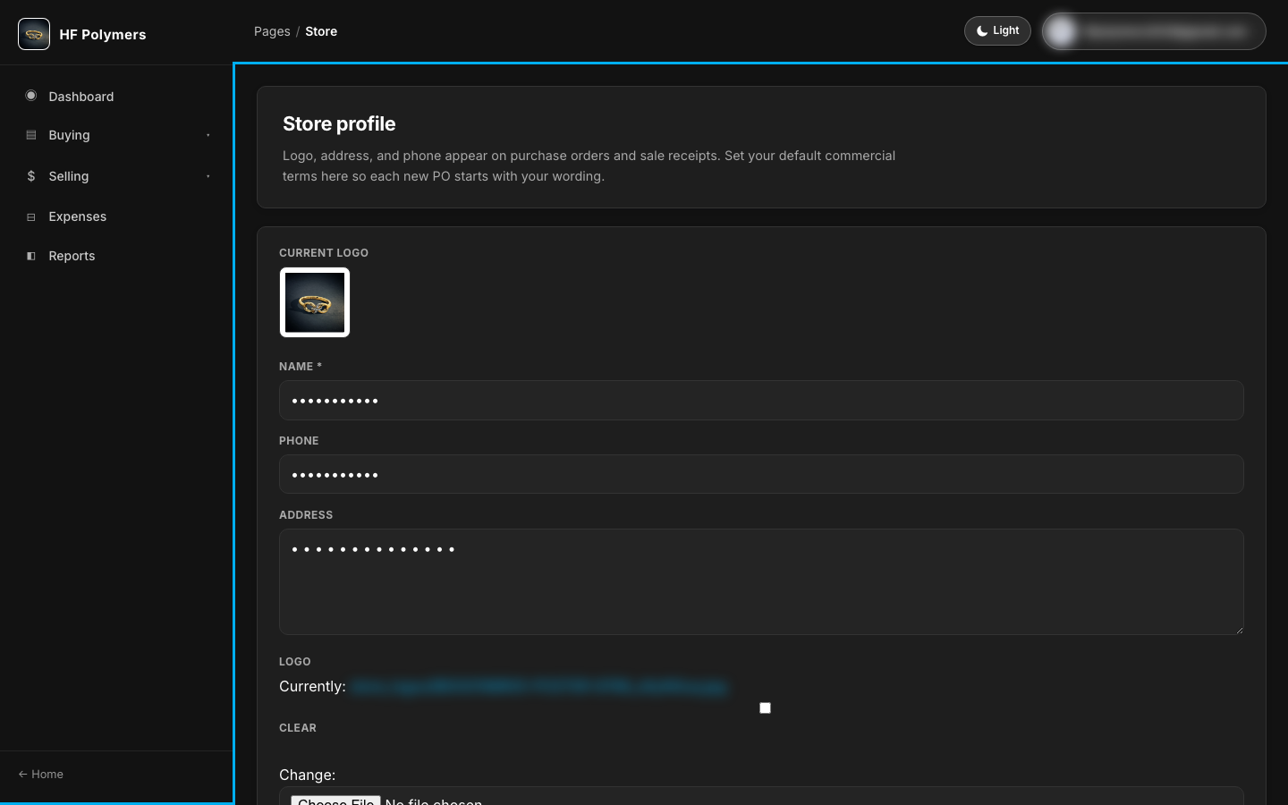1288x805 pixels.
Task: Expand the Buying submenu arrow
Action: pos(208,135)
